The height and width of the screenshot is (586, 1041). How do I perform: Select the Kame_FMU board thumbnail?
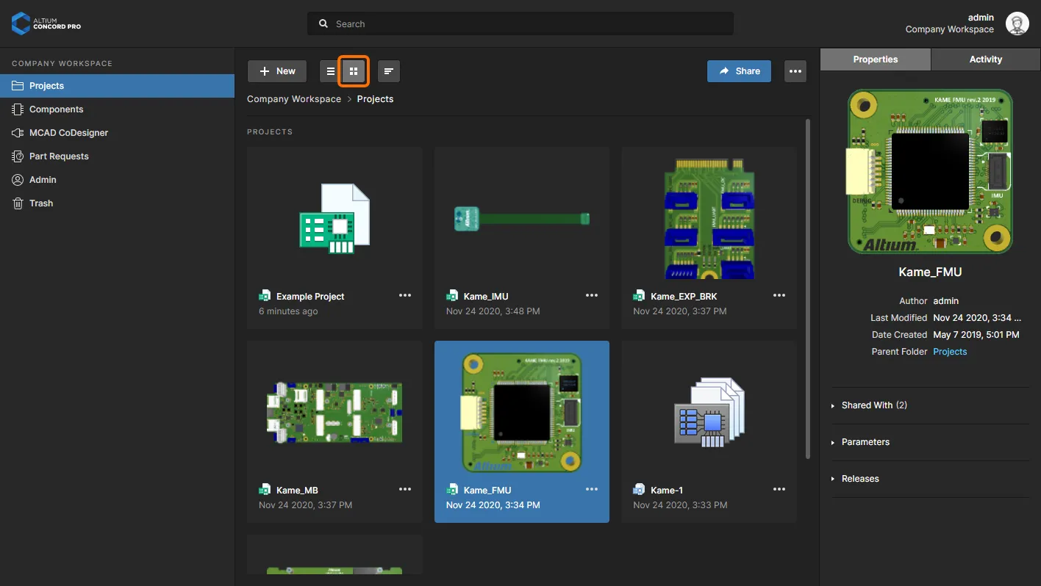pyautogui.click(x=522, y=412)
